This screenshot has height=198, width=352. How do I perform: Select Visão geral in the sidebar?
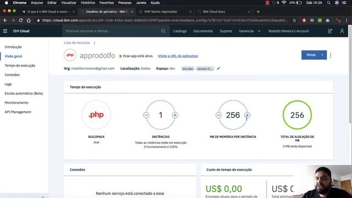13,56
